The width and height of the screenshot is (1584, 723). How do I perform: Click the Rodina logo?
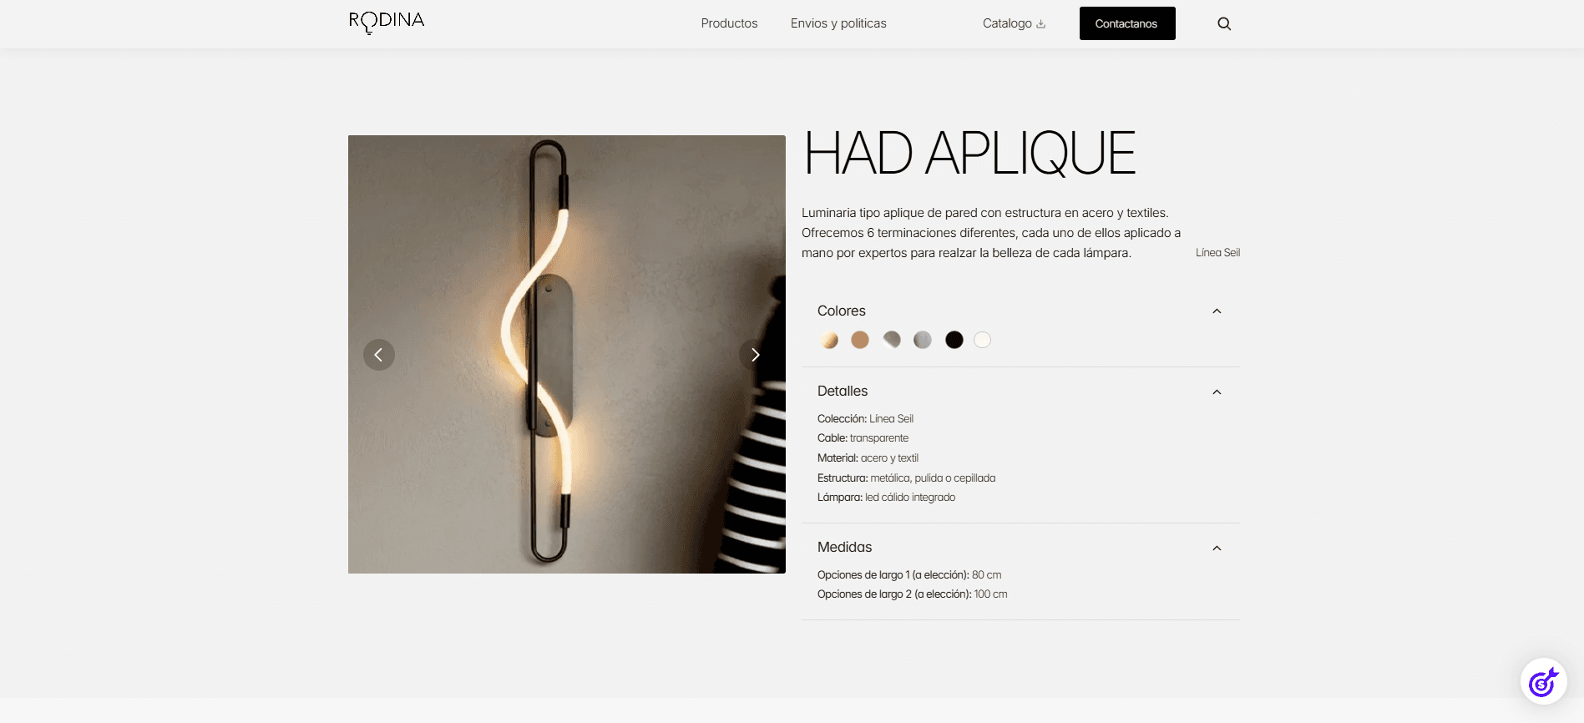(x=387, y=23)
